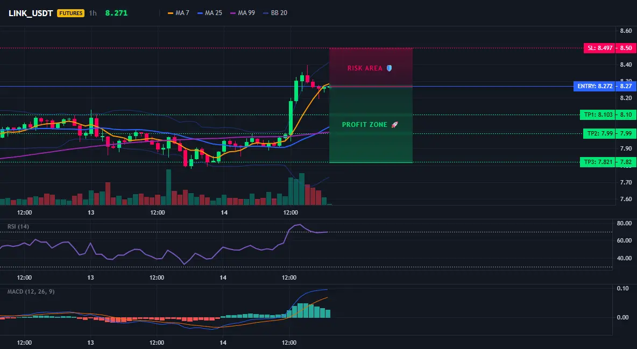
Task: Click the 7.60 price axis value
Action: coord(626,199)
